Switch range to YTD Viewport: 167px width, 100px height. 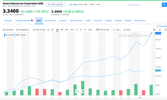pyautogui.click(x=72, y=30)
